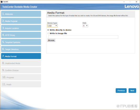Click the Device type: label
This screenshot has width=140, height=110.
click(52, 23)
